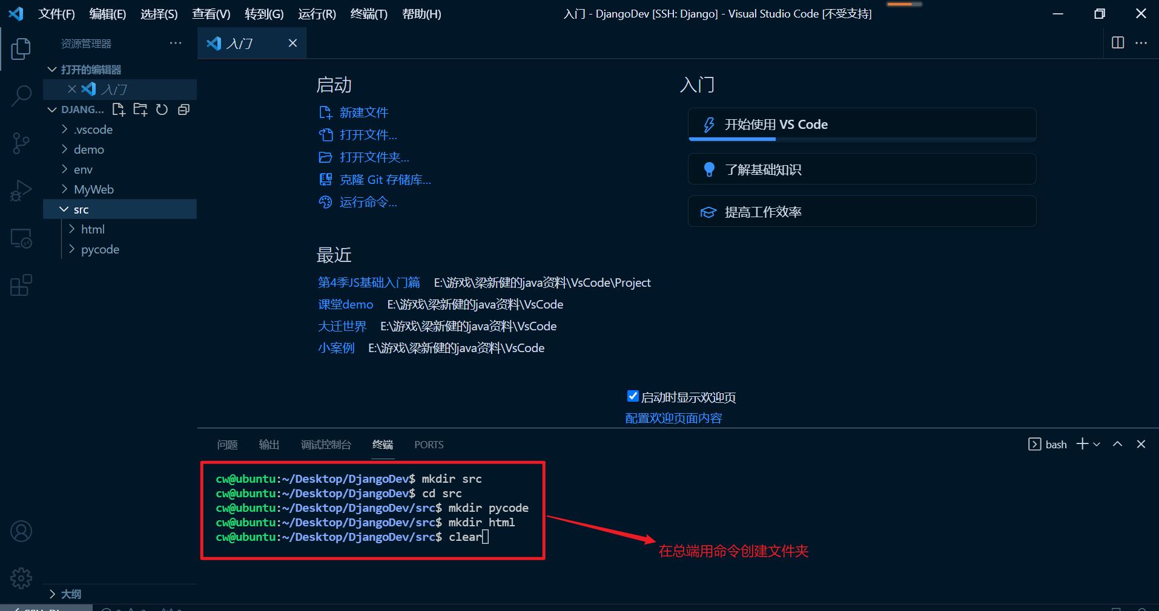
Task: Close 入门 in the open editors list
Action: coord(72,89)
